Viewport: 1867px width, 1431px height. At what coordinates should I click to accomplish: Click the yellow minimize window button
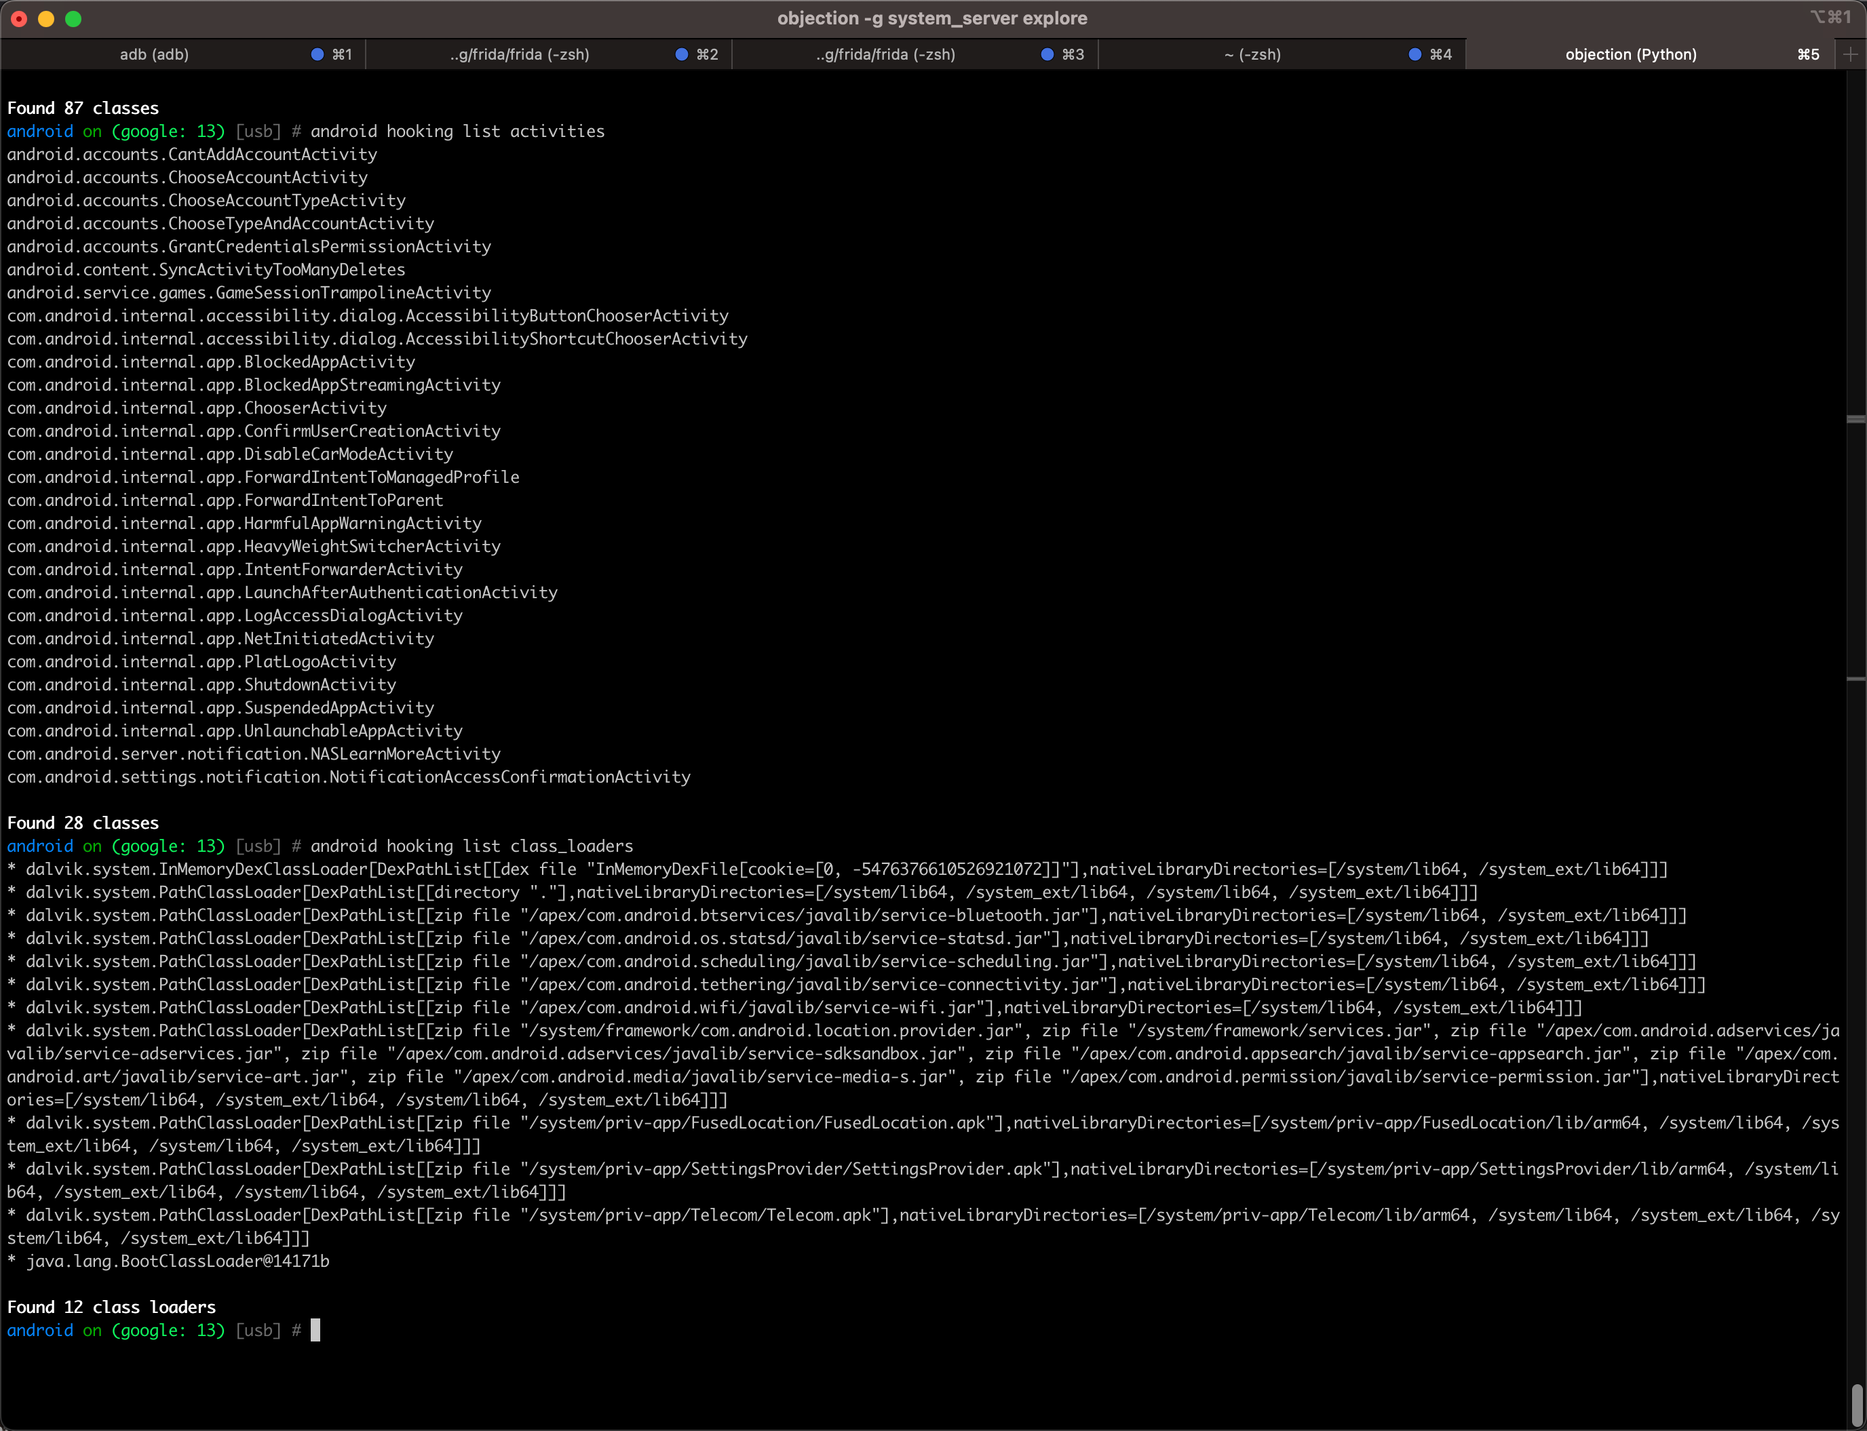point(46,19)
